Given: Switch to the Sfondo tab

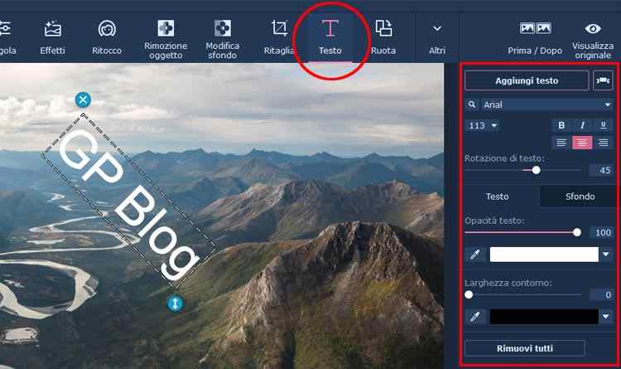Looking at the screenshot, I should click(x=580, y=197).
